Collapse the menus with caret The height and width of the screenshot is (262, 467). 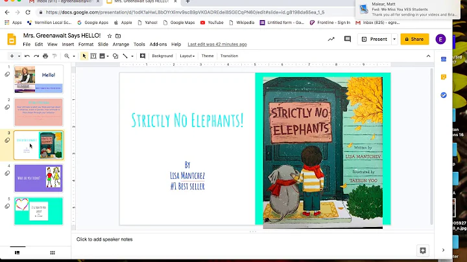click(x=428, y=56)
